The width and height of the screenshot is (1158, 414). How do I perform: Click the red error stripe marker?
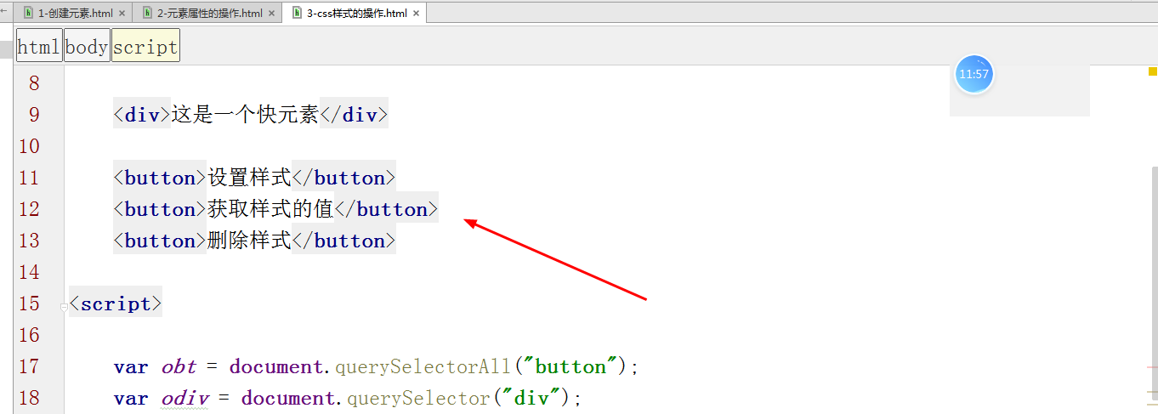(x=1152, y=366)
